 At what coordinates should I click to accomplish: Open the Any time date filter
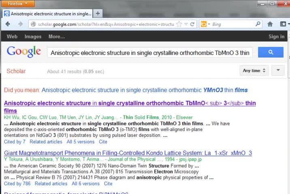coord(254,70)
